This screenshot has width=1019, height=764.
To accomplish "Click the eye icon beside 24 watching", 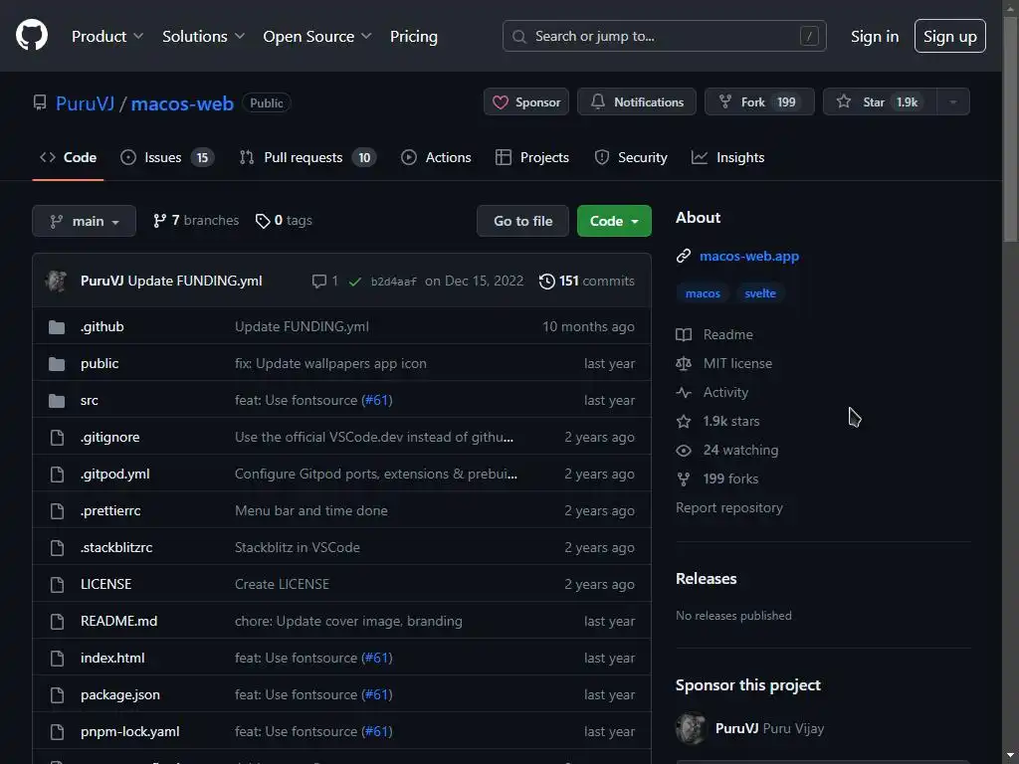I will click(683, 451).
